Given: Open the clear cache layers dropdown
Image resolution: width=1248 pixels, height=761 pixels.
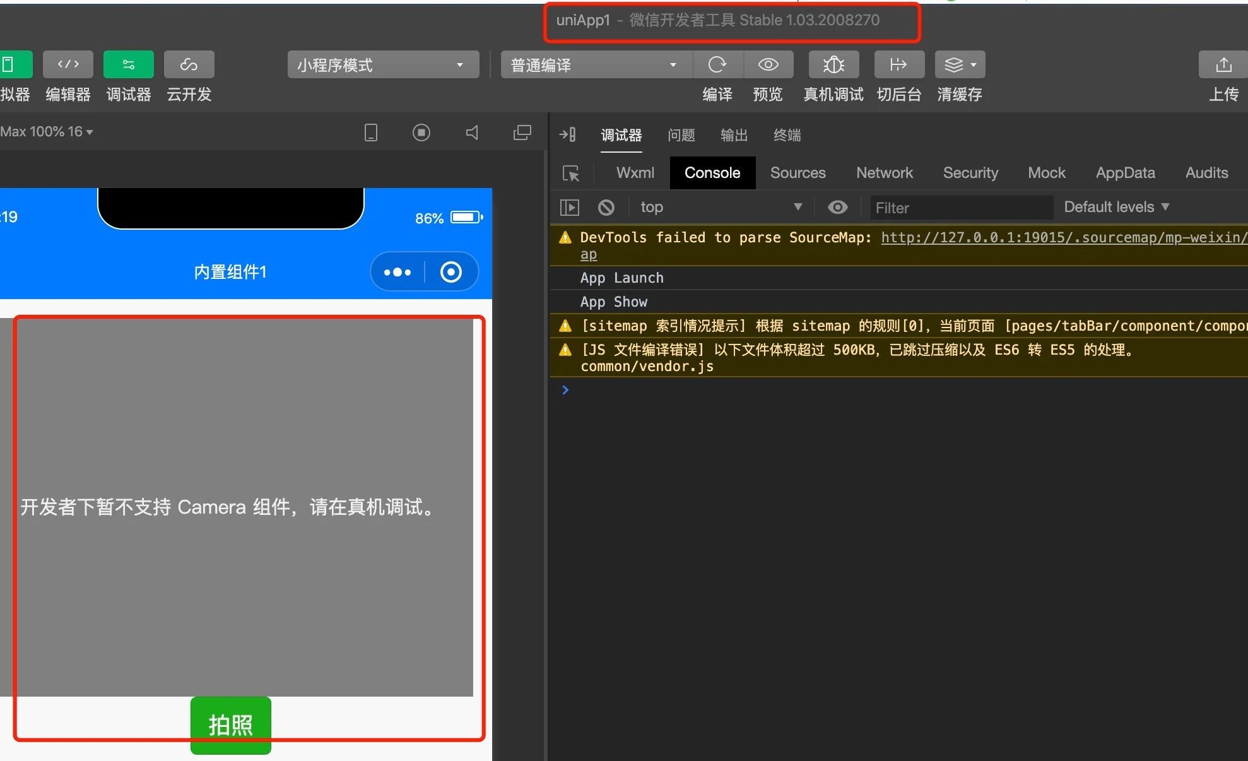Looking at the screenshot, I should click(x=960, y=64).
